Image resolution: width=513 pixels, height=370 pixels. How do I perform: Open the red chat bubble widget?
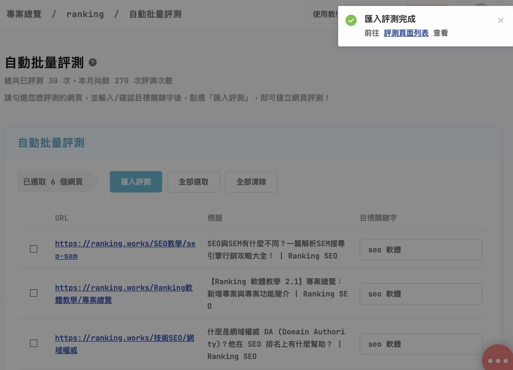tap(497, 360)
